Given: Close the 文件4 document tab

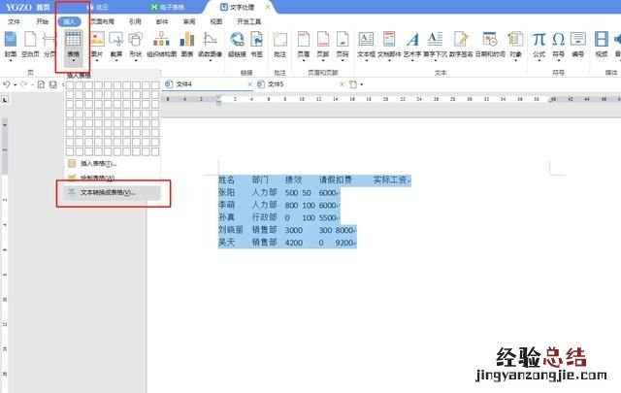Looking at the screenshot, I should point(250,84).
